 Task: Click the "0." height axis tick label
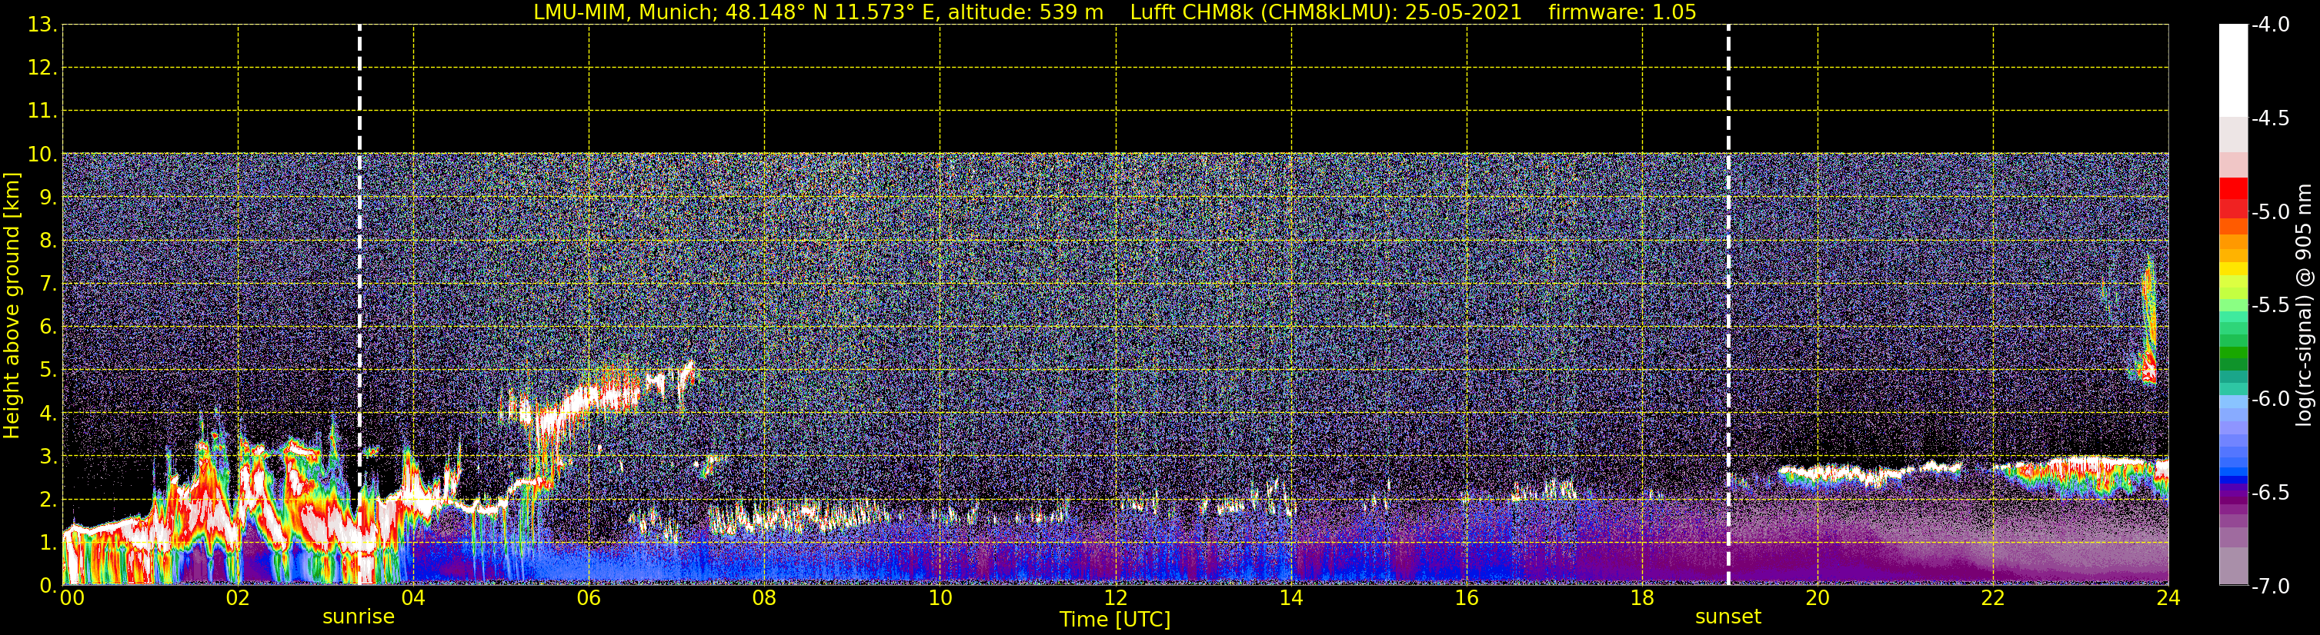tap(48, 587)
